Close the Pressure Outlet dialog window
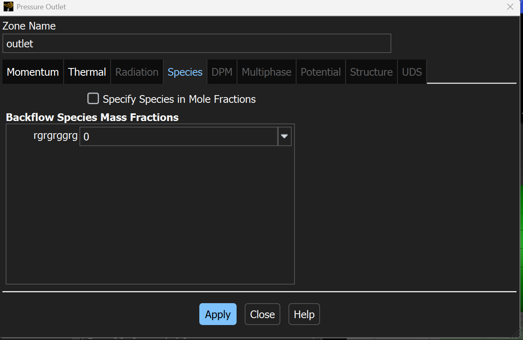523x340 pixels. (510, 7)
